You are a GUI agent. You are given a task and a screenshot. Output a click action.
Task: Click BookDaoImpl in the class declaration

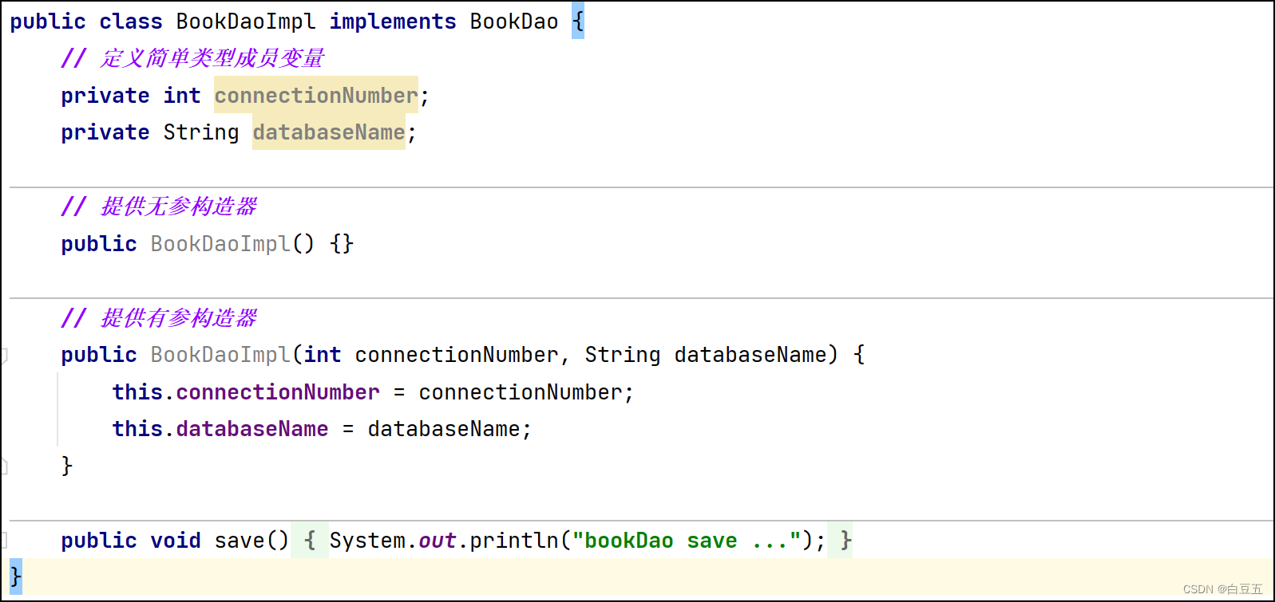(245, 22)
